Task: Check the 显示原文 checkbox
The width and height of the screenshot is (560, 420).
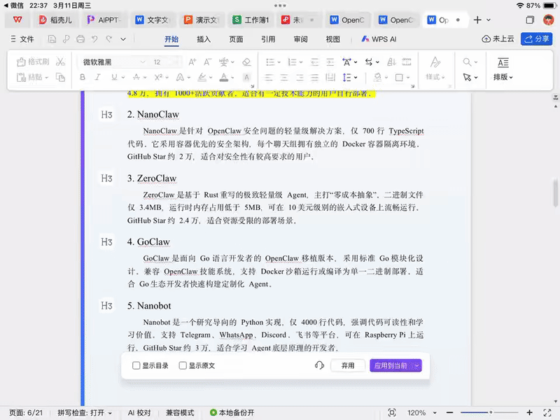Action: click(183, 365)
